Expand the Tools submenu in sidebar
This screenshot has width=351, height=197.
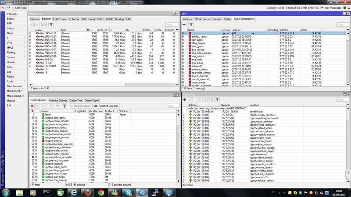click(x=16, y=81)
